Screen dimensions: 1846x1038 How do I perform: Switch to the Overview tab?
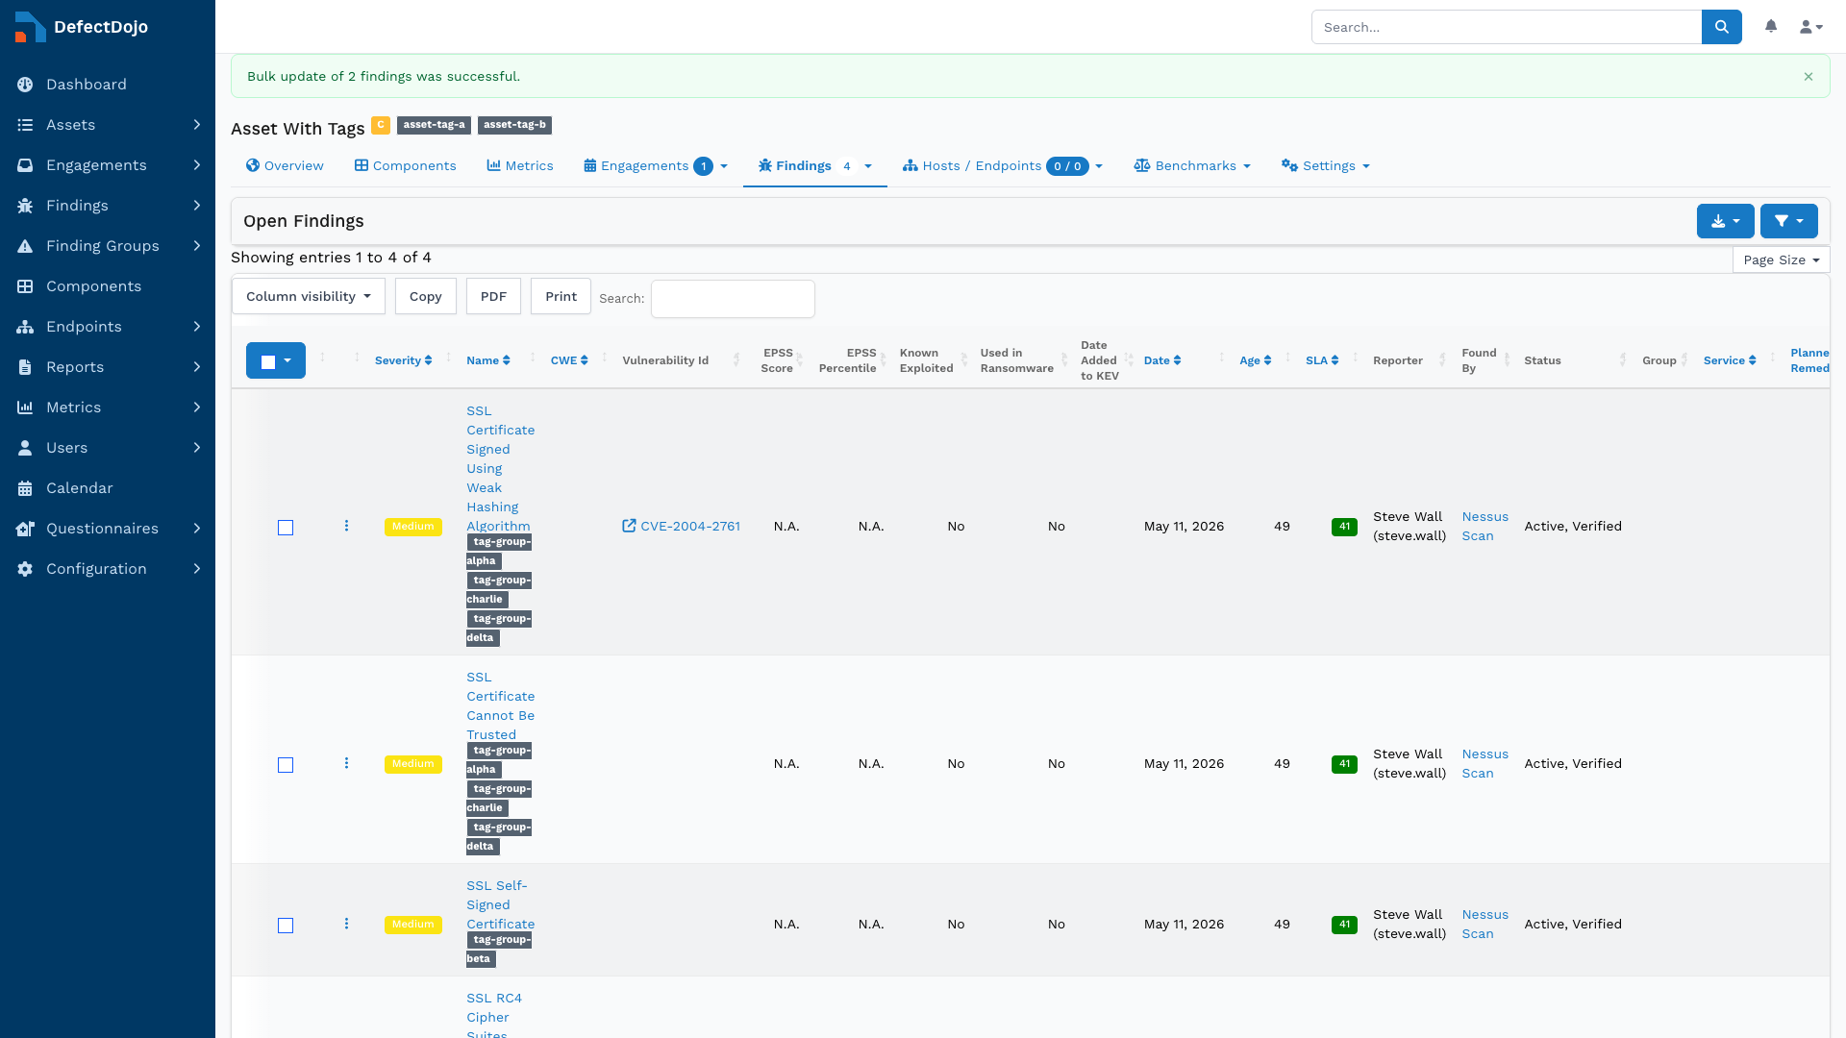point(285,165)
